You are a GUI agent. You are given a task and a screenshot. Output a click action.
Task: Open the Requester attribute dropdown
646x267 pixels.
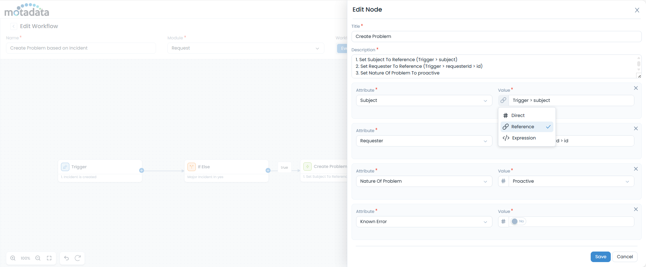424,141
